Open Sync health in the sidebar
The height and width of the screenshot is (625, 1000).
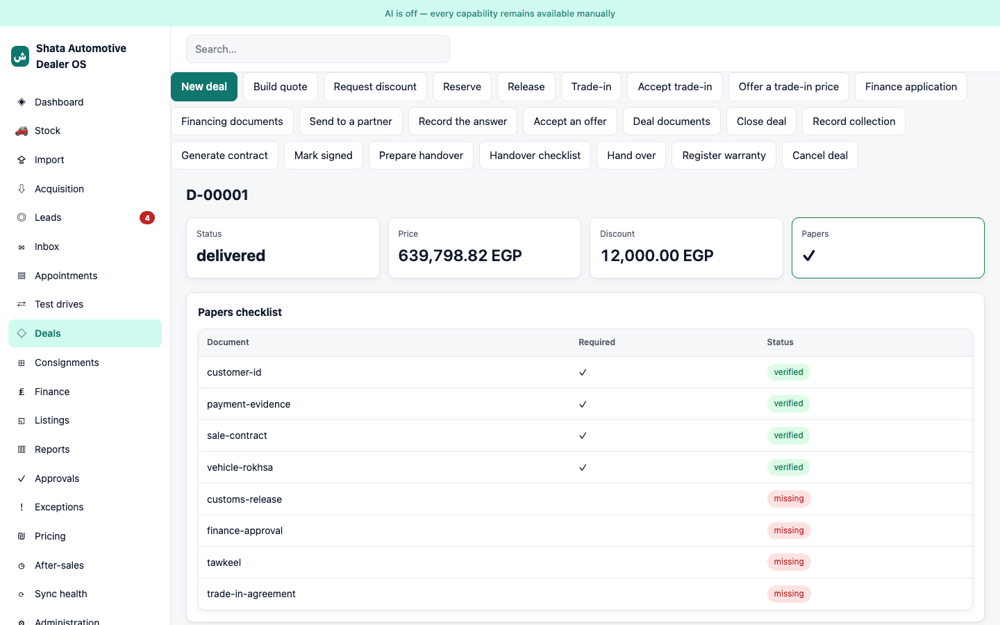coord(85,594)
